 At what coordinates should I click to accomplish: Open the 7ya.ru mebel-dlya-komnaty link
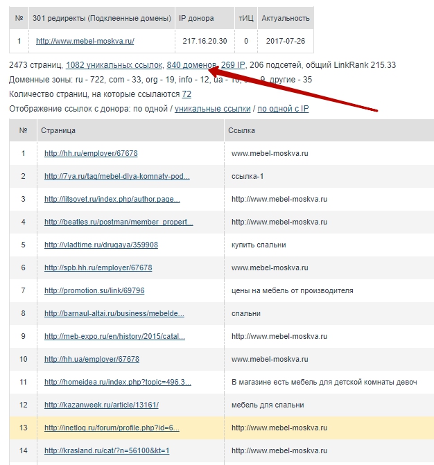pyautogui.click(x=117, y=176)
